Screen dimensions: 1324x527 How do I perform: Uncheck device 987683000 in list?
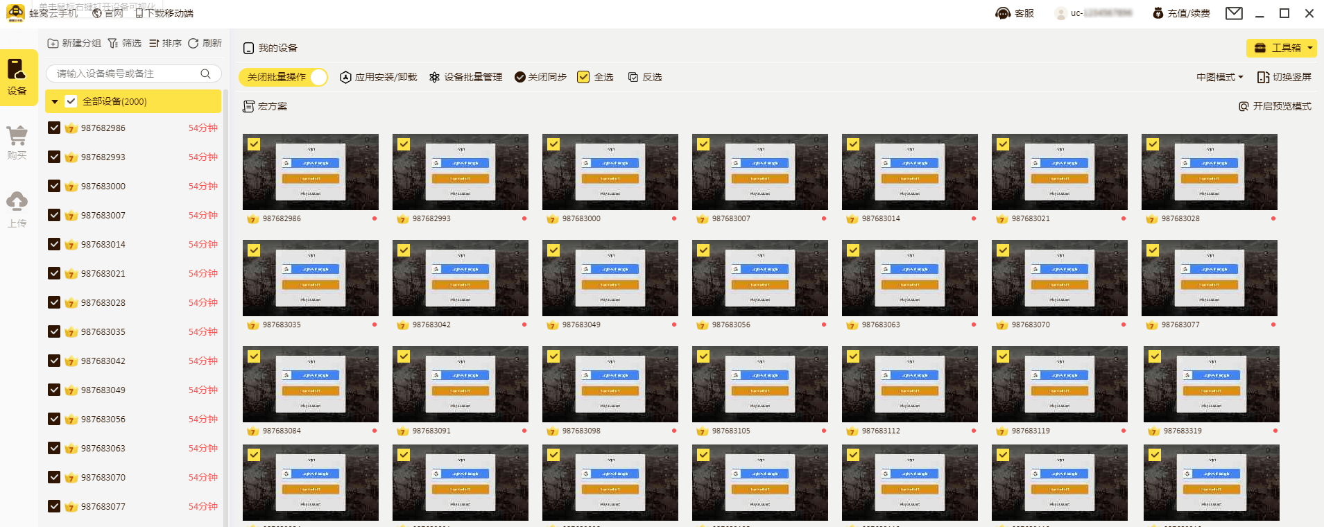(54, 186)
